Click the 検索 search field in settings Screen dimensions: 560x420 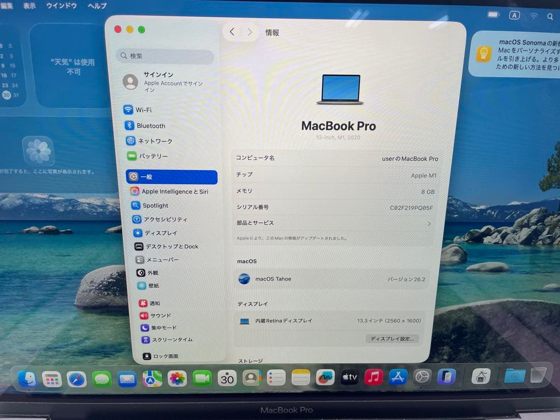pos(164,55)
